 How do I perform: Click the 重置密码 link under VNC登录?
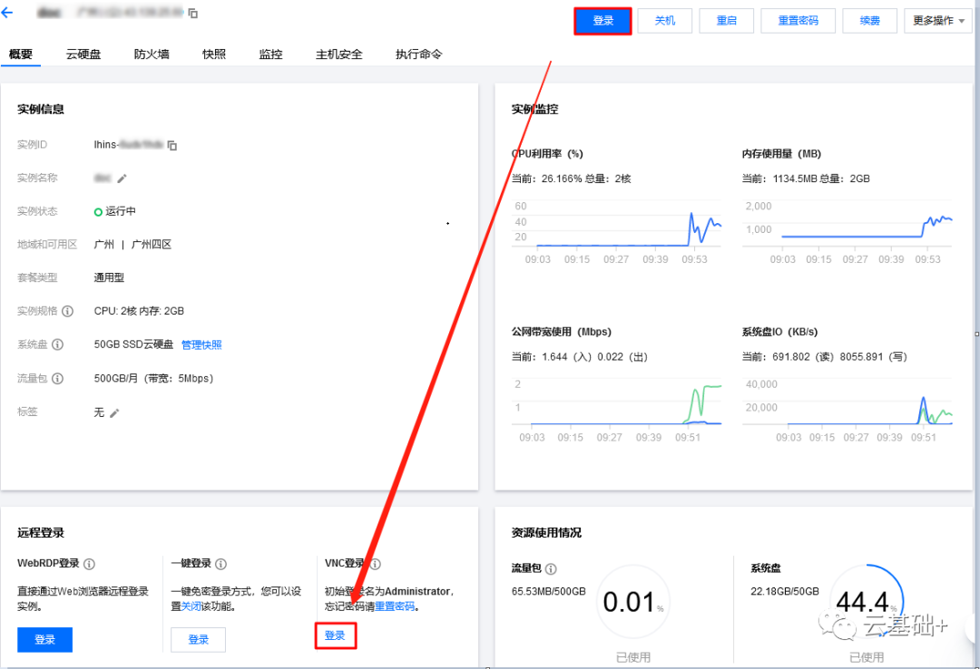[395, 606]
